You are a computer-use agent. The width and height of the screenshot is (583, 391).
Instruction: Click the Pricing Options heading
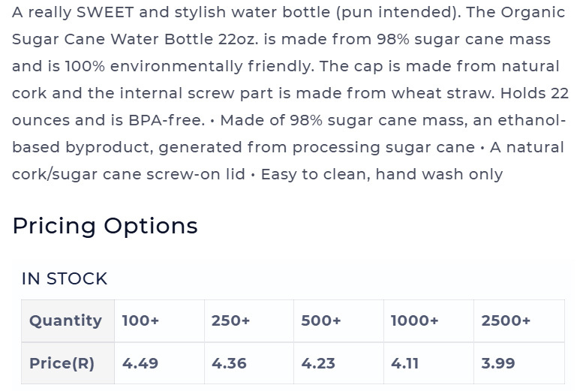tap(105, 226)
